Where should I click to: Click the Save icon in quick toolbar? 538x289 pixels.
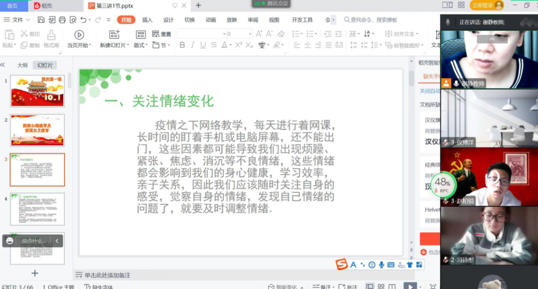point(41,20)
